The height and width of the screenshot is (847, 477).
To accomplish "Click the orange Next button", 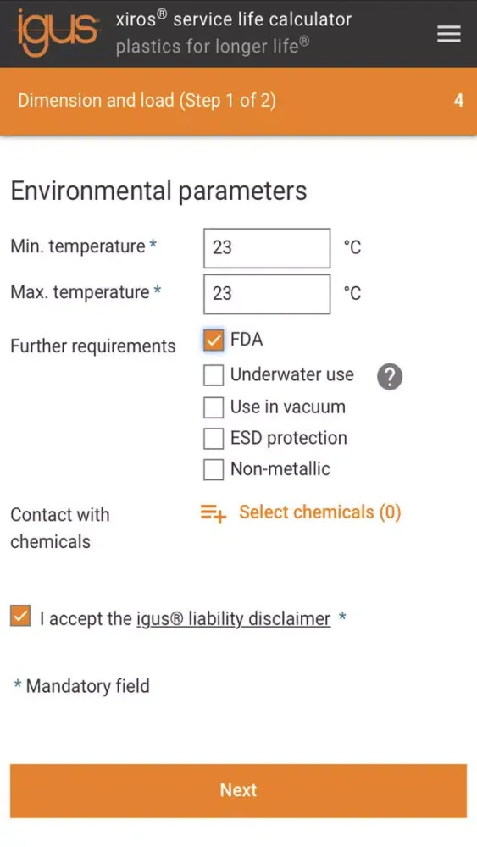I will point(238,790).
